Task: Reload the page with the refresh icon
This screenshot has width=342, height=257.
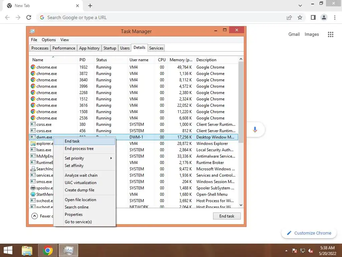Action: coord(29,17)
